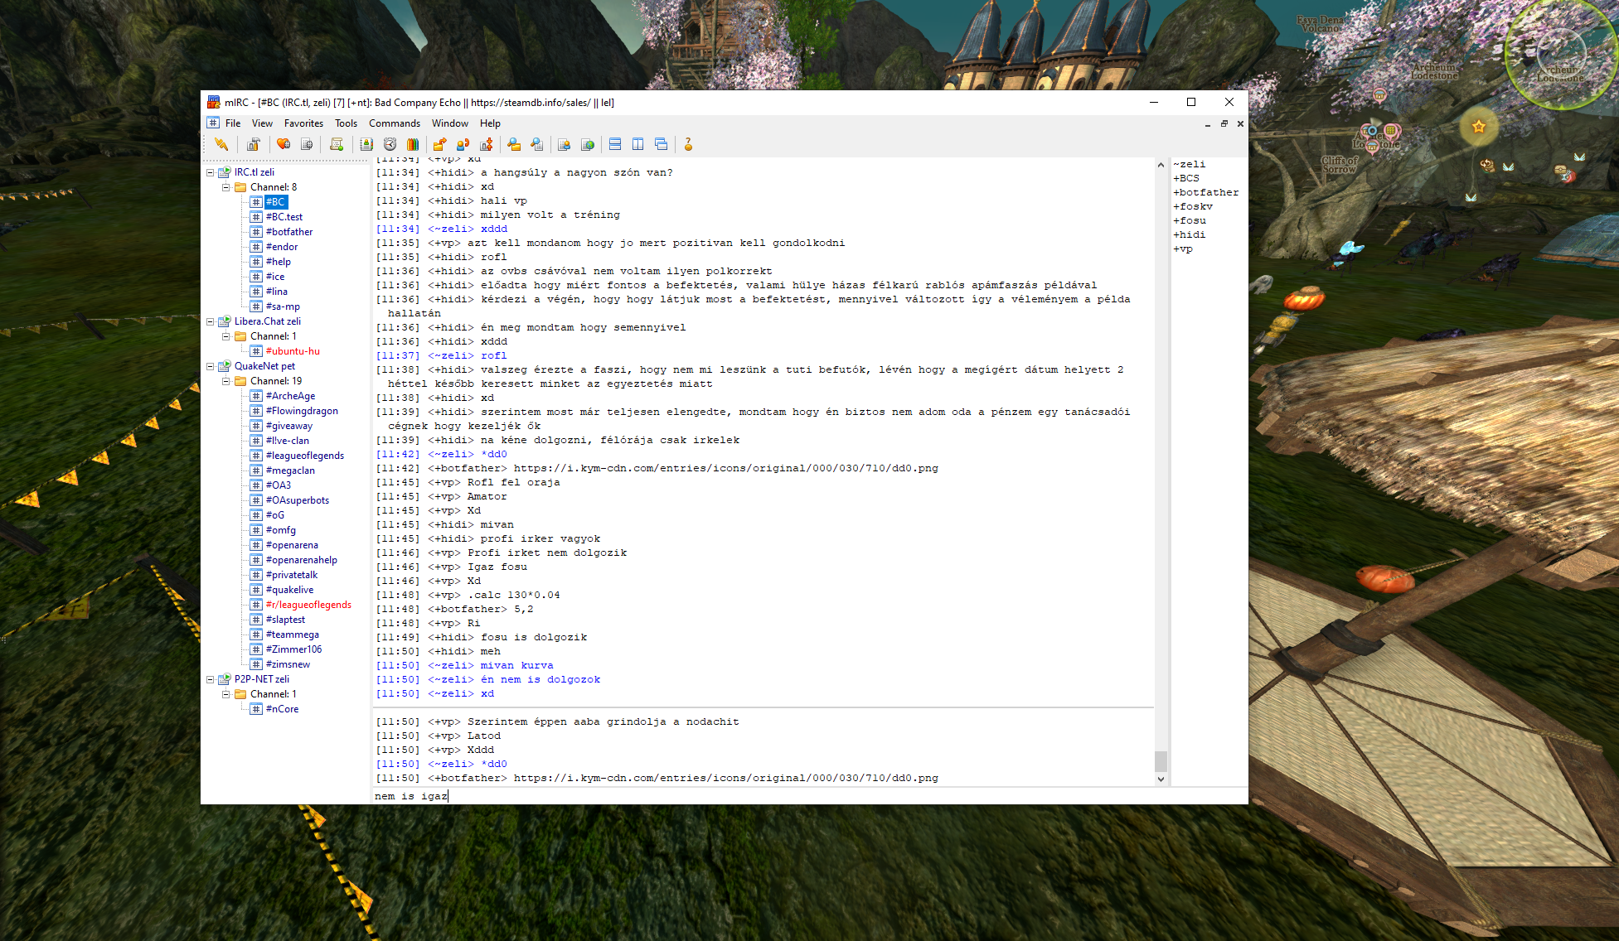Collapse the P2P-NET zeli server node
The width and height of the screenshot is (1619, 941).
(211, 679)
